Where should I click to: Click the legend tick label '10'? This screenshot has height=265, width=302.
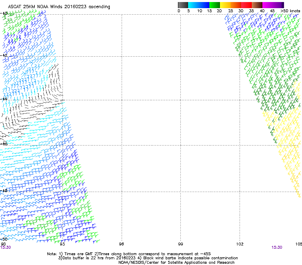[x=200, y=11]
